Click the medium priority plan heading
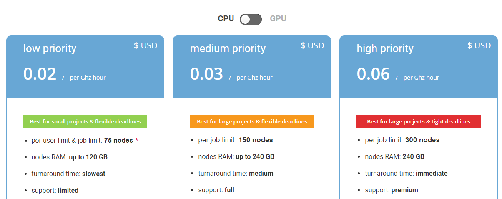 [228, 49]
